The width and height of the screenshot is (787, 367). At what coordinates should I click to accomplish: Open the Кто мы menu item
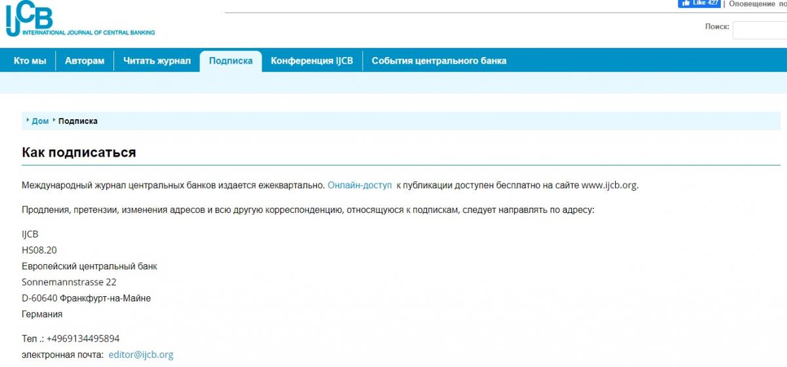point(30,61)
